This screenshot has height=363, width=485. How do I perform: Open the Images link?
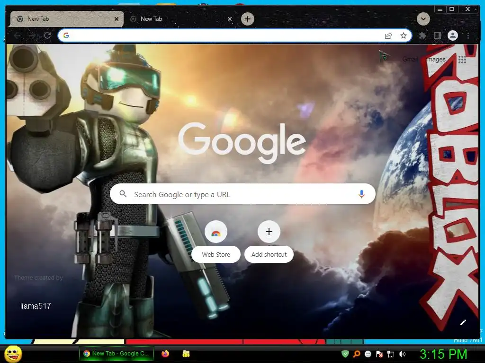436,59
